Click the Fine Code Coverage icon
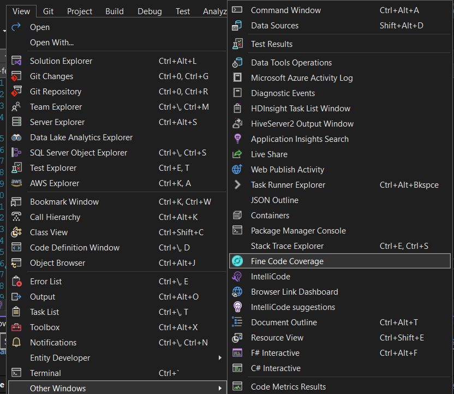This screenshot has height=394, width=454. [237, 261]
